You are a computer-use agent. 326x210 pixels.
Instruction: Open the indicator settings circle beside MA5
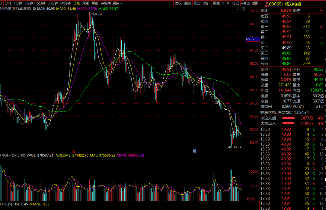tap(34, 9)
